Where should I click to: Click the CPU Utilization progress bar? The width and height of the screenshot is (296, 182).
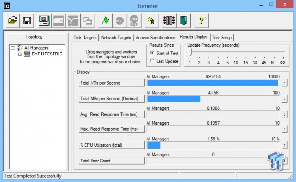tap(213, 145)
